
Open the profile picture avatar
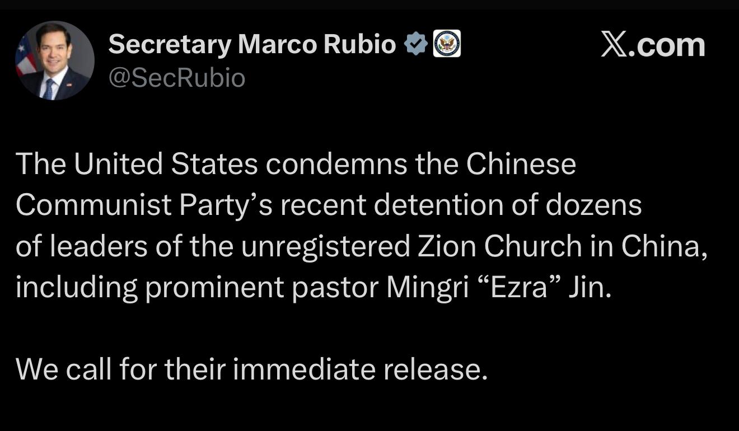tap(55, 60)
